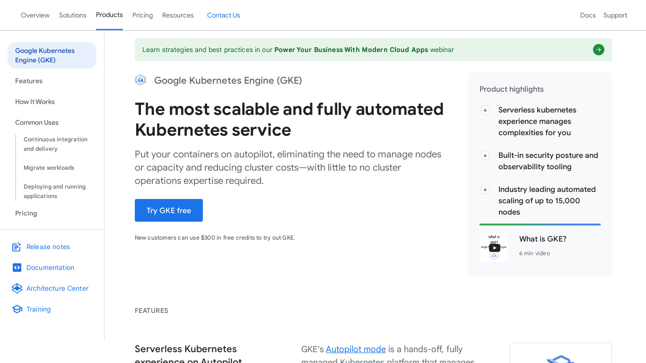Open the Docs link
Viewport: 646px width, 363px height.
[x=588, y=15]
